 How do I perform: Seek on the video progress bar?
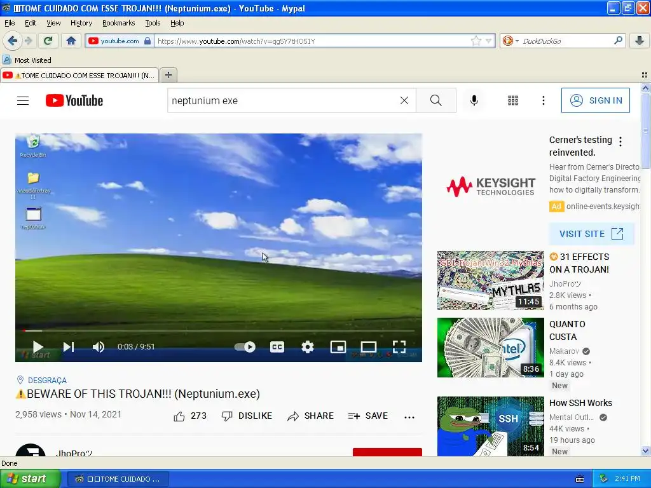(219, 330)
